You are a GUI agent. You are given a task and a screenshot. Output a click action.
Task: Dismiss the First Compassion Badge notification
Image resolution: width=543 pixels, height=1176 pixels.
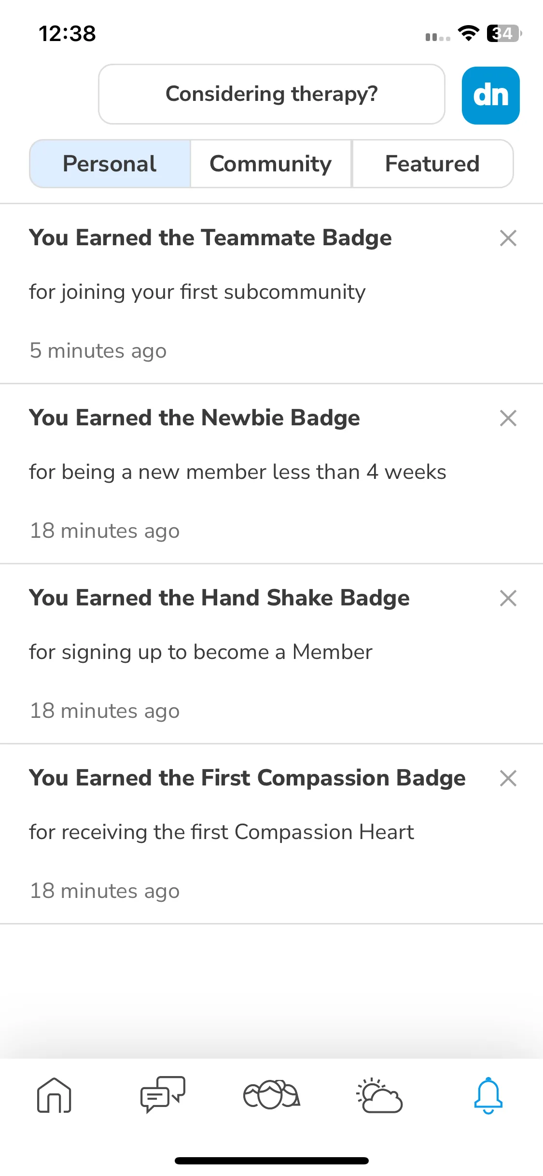tap(508, 778)
